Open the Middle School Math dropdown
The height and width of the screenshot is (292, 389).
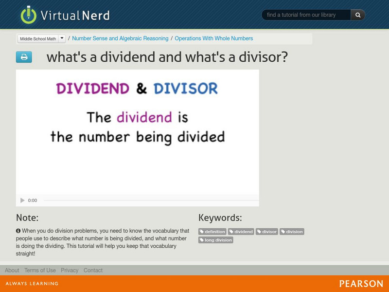click(61, 38)
